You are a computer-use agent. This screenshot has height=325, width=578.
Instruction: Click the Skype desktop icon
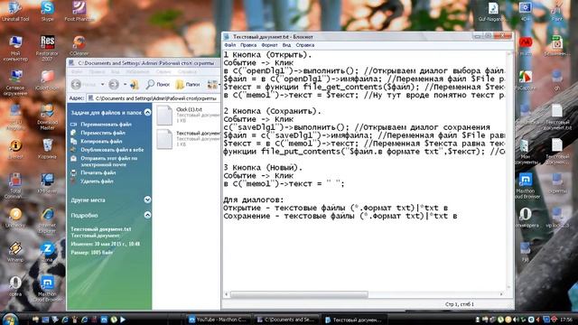coord(47,11)
